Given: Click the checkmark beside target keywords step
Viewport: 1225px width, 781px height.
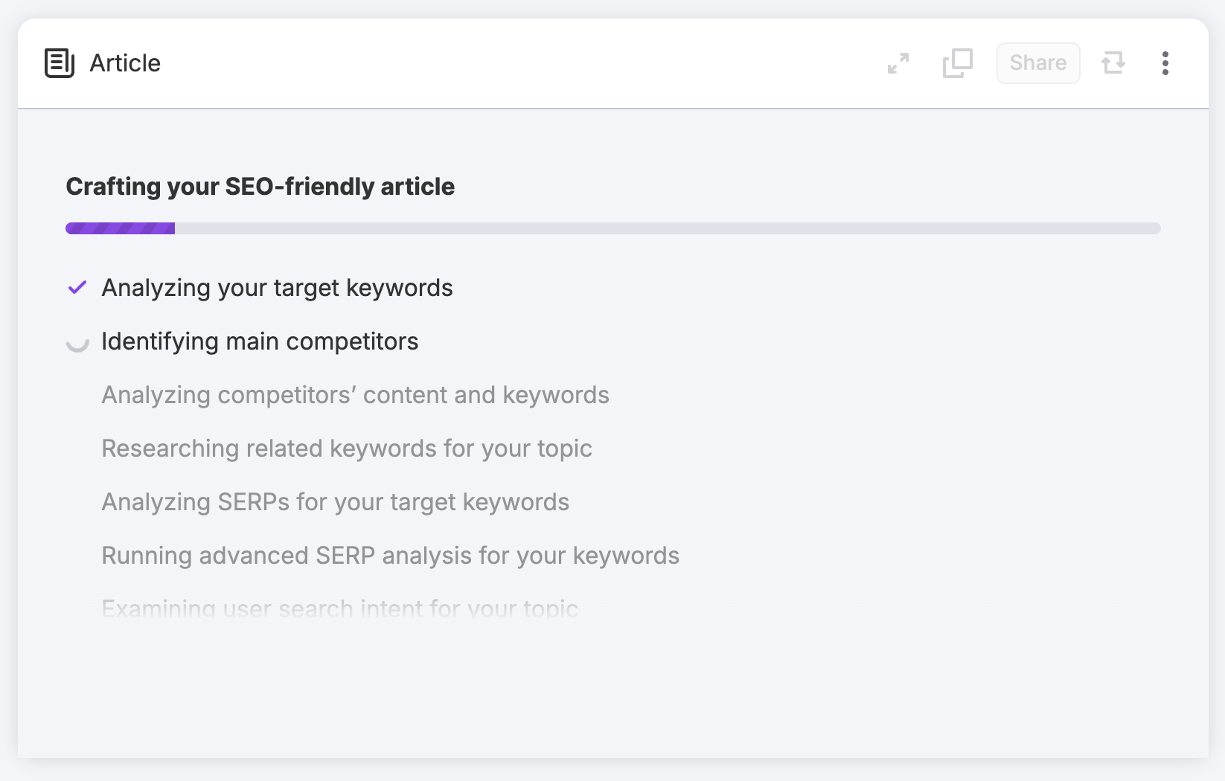Looking at the screenshot, I should coord(77,287).
